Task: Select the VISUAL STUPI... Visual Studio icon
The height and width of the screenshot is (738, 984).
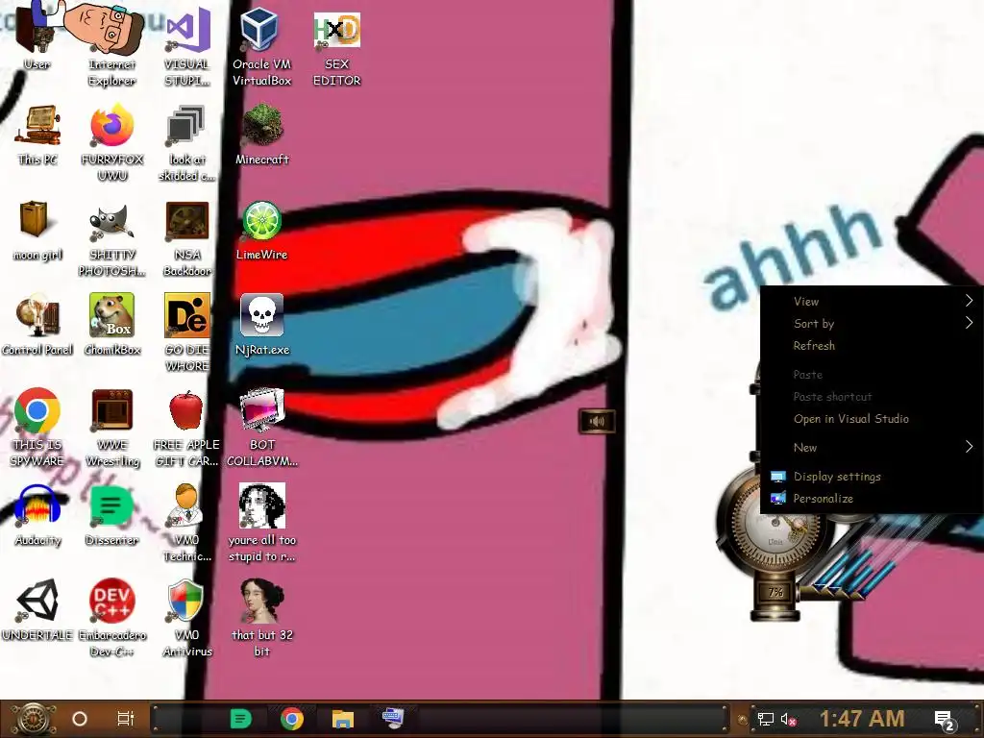Action: [x=187, y=47]
